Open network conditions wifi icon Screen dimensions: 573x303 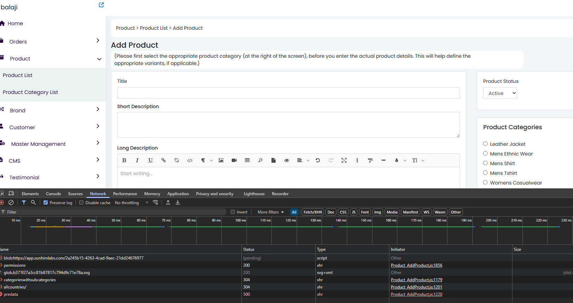[156, 202]
